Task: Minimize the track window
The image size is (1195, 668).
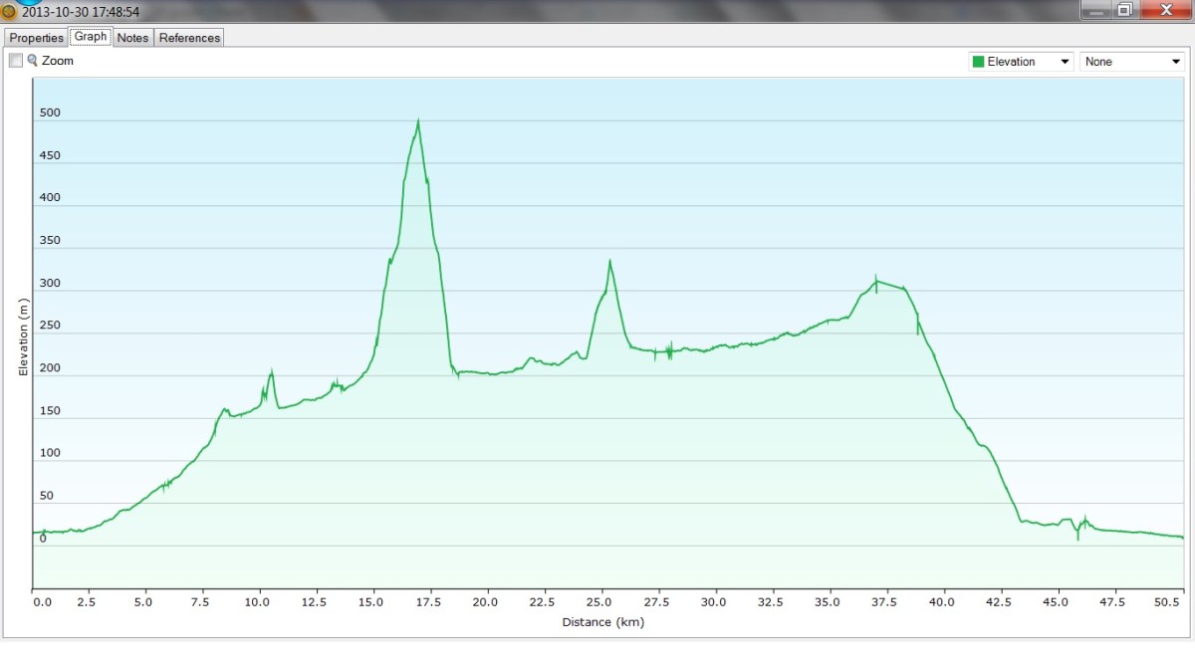Action: [1095, 11]
